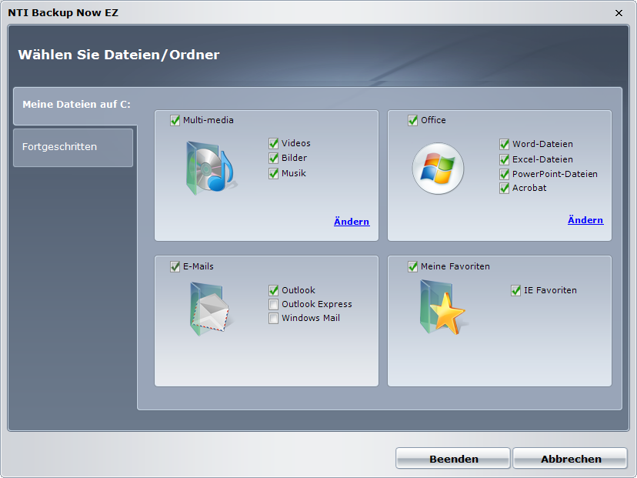The image size is (637, 478).
Task: Click the Multi-media CD and music note icon
Action: point(212,169)
